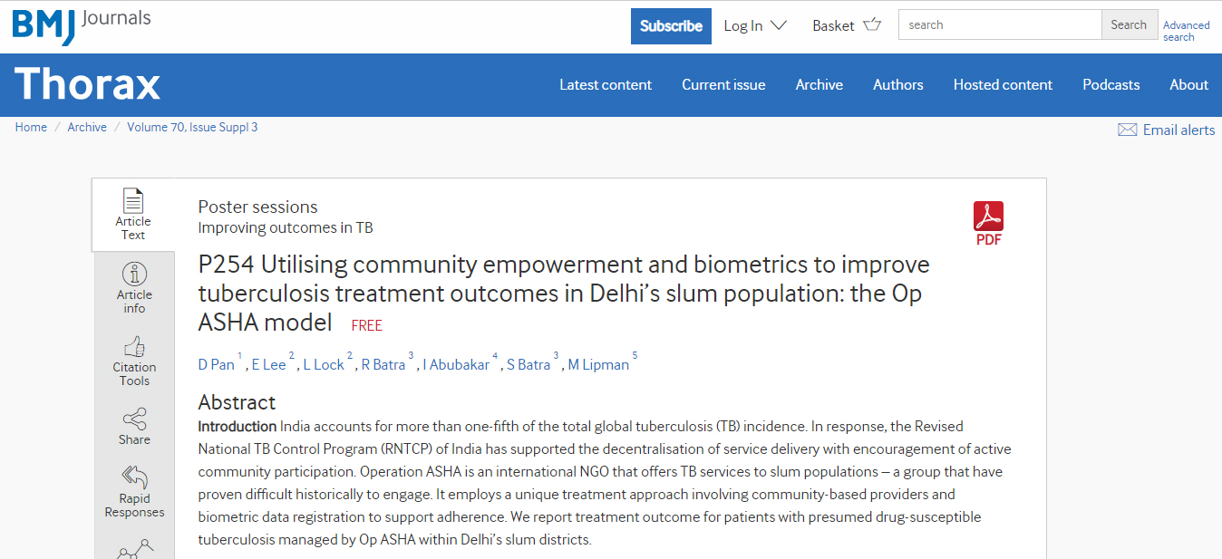This screenshot has width=1222, height=559.
Task: Click the Basket cart icon
Action: pyautogui.click(x=872, y=25)
